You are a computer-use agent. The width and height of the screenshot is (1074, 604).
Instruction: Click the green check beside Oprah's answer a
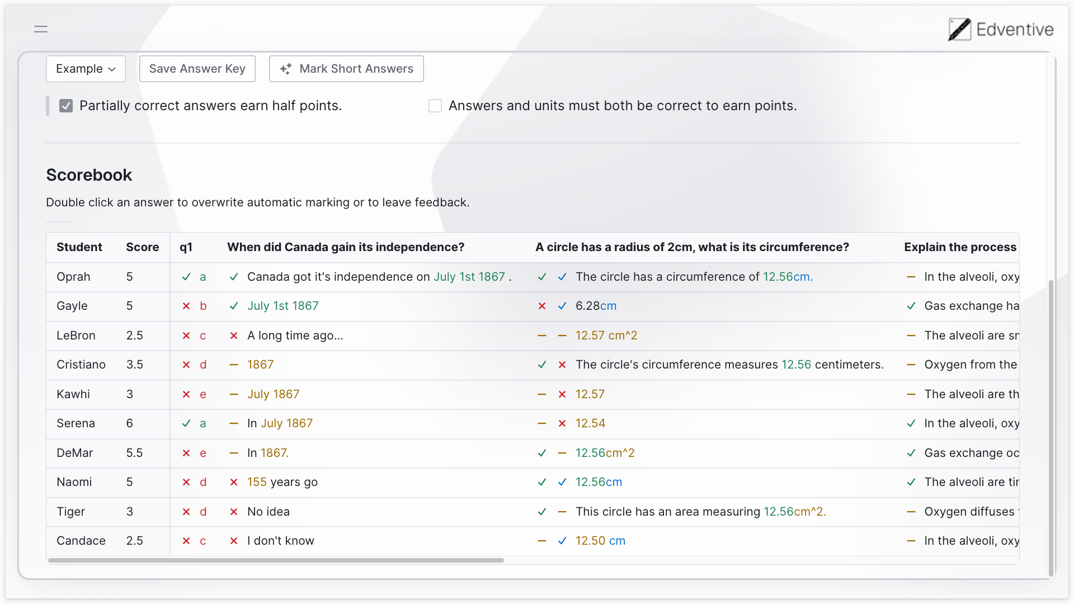(x=186, y=277)
